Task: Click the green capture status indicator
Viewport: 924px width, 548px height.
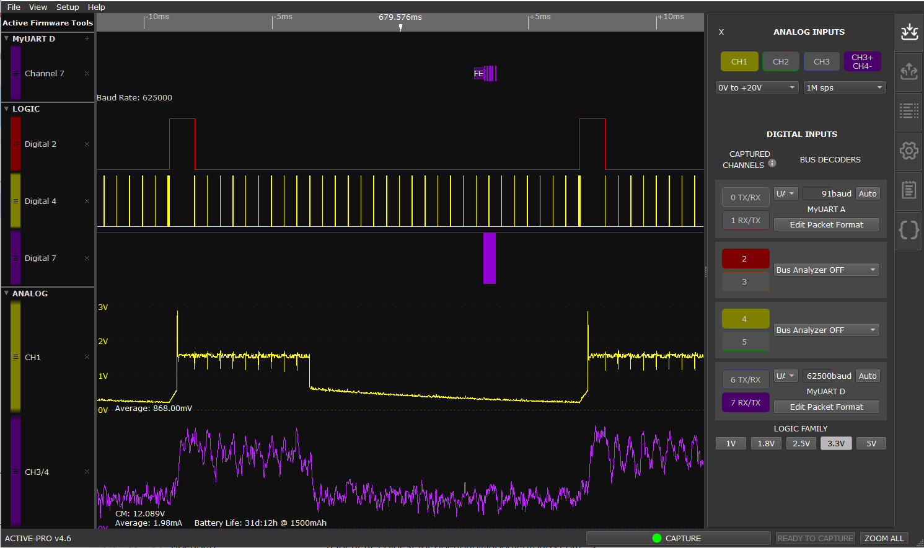Action: [x=657, y=538]
